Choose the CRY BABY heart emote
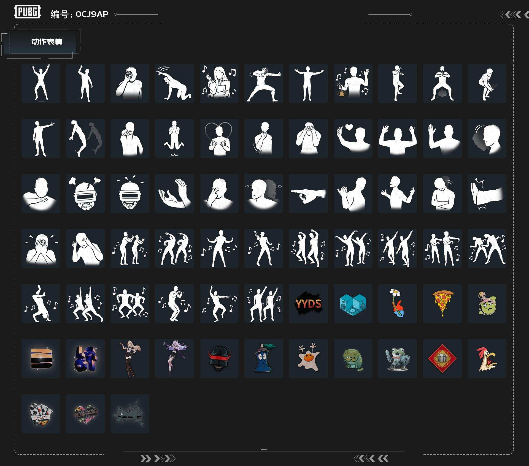The width and height of the screenshot is (529, 466). [x=85, y=413]
